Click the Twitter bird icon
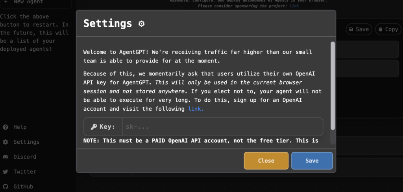This screenshot has width=403, height=192. 6,172
